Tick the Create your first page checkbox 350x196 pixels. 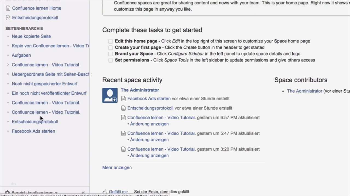(110, 47)
